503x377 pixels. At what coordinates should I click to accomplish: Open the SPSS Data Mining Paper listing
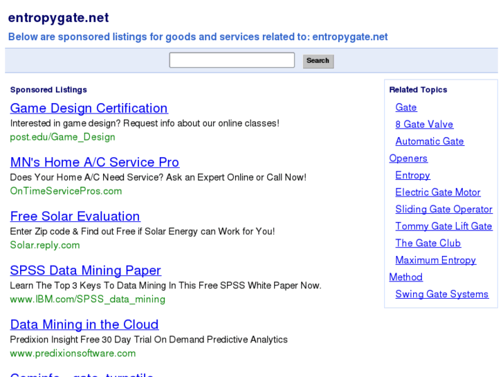click(x=85, y=270)
